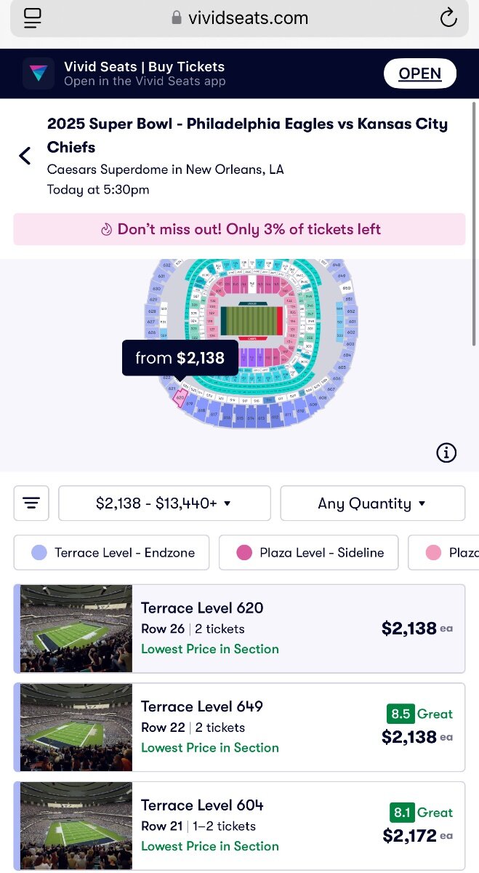Select highlighted section 620 on map

point(180,399)
